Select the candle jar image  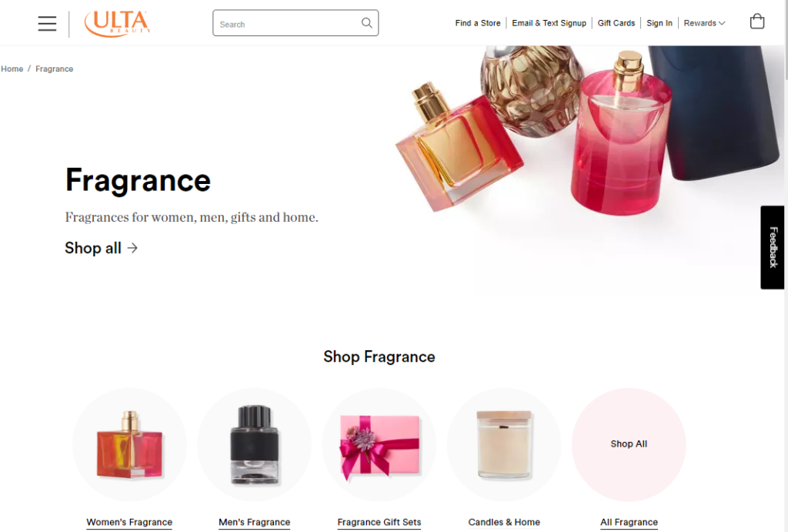pos(504,444)
